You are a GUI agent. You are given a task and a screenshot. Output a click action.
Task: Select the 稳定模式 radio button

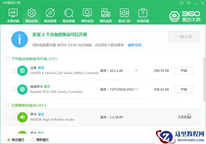pos(9,140)
